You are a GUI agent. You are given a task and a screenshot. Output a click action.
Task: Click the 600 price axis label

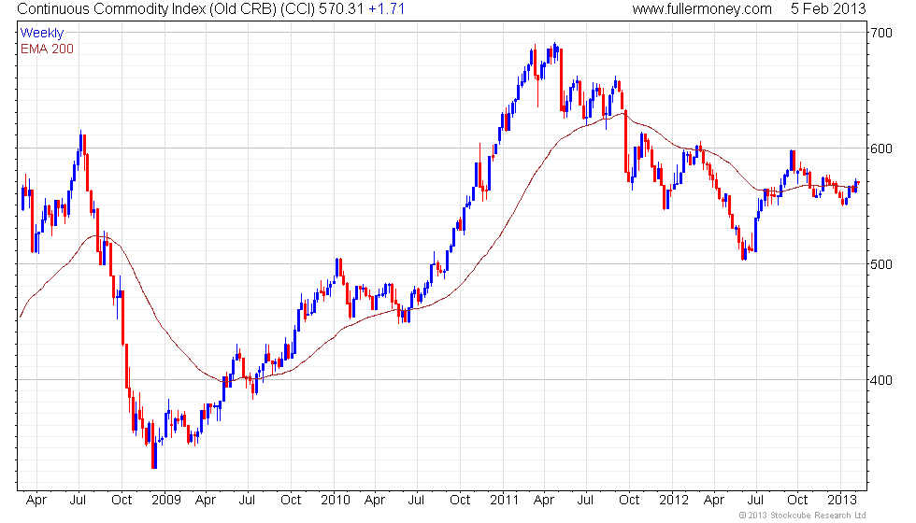point(880,148)
